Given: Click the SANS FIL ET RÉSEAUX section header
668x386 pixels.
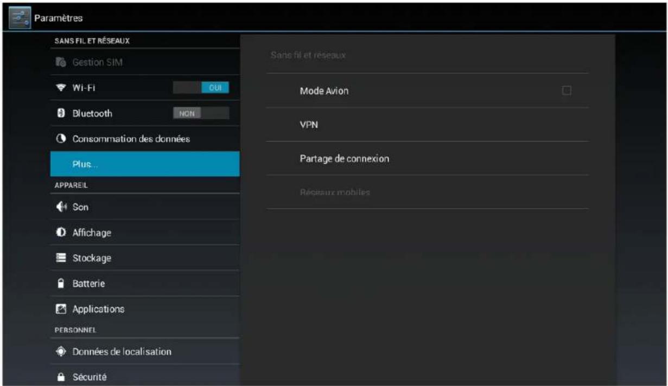Looking at the screenshot, I should 91,41.
